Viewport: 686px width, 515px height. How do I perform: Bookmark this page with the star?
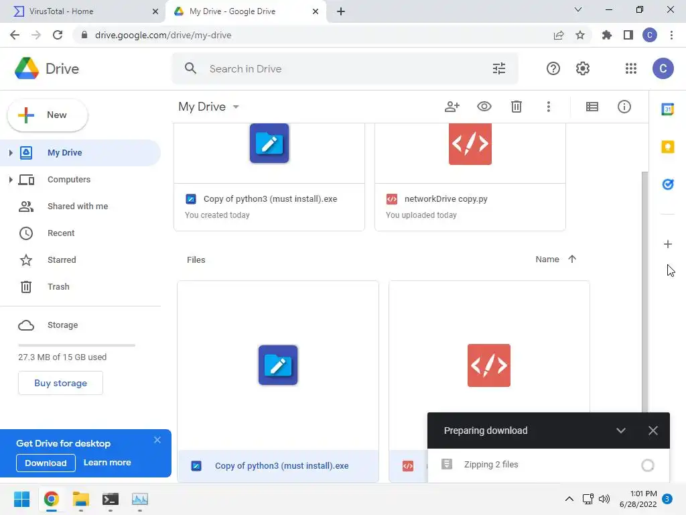tap(579, 35)
